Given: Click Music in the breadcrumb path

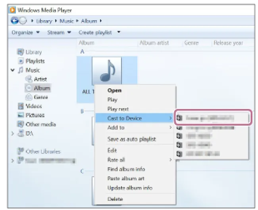Looking at the screenshot, I should (67, 21).
